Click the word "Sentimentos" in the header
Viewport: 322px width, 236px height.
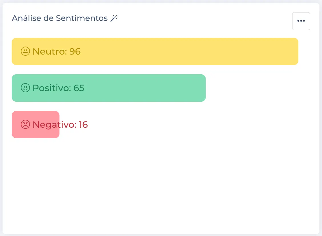82,18
